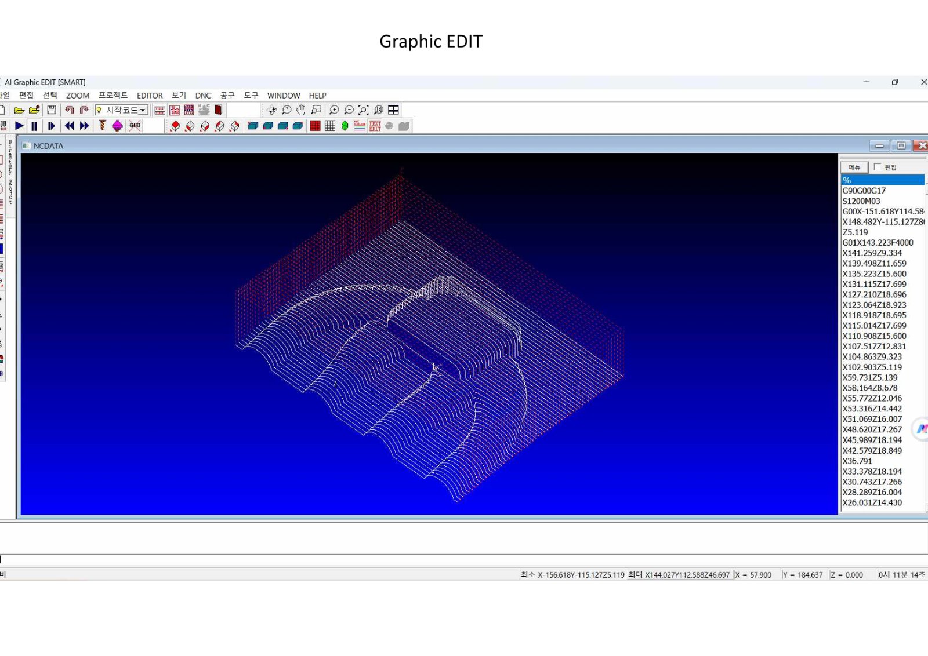This screenshot has width=928, height=656.
Task: Enable the 편집 checkbox
Action: click(x=877, y=167)
